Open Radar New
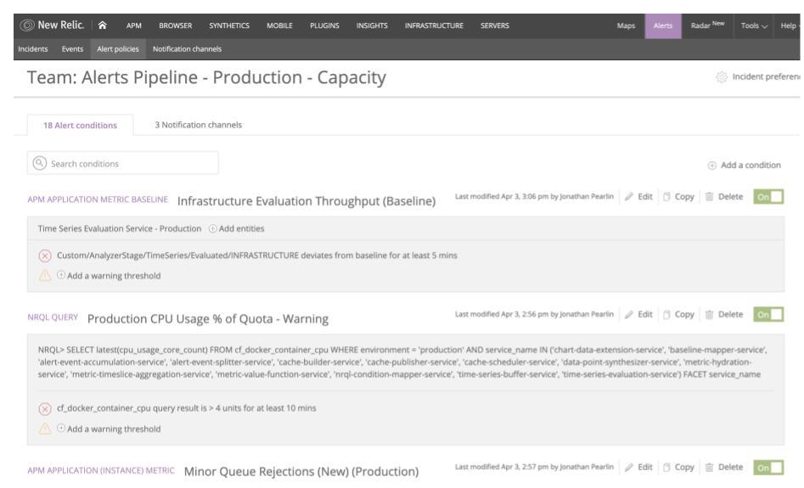The image size is (804, 488). (x=707, y=25)
